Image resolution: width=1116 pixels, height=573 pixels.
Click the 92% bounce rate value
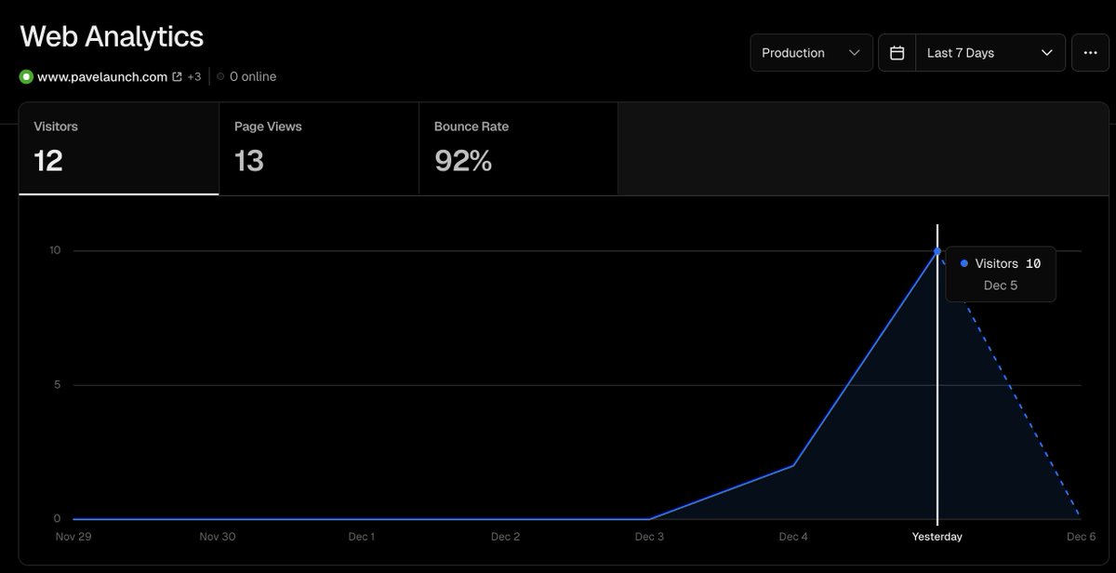(x=463, y=161)
